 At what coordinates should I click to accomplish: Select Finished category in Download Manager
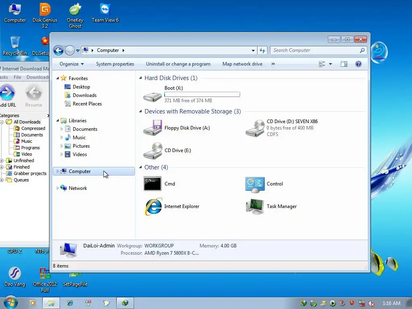(x=22, y=167)
